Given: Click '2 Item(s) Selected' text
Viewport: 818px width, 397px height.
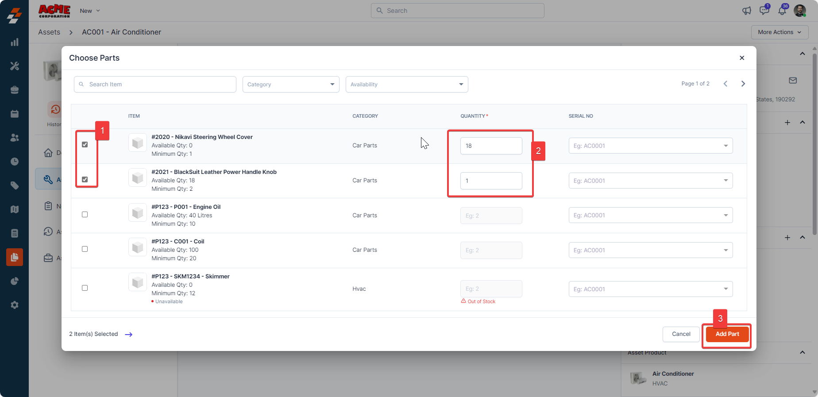Looking at the screenshot, I should click(93, 334).
